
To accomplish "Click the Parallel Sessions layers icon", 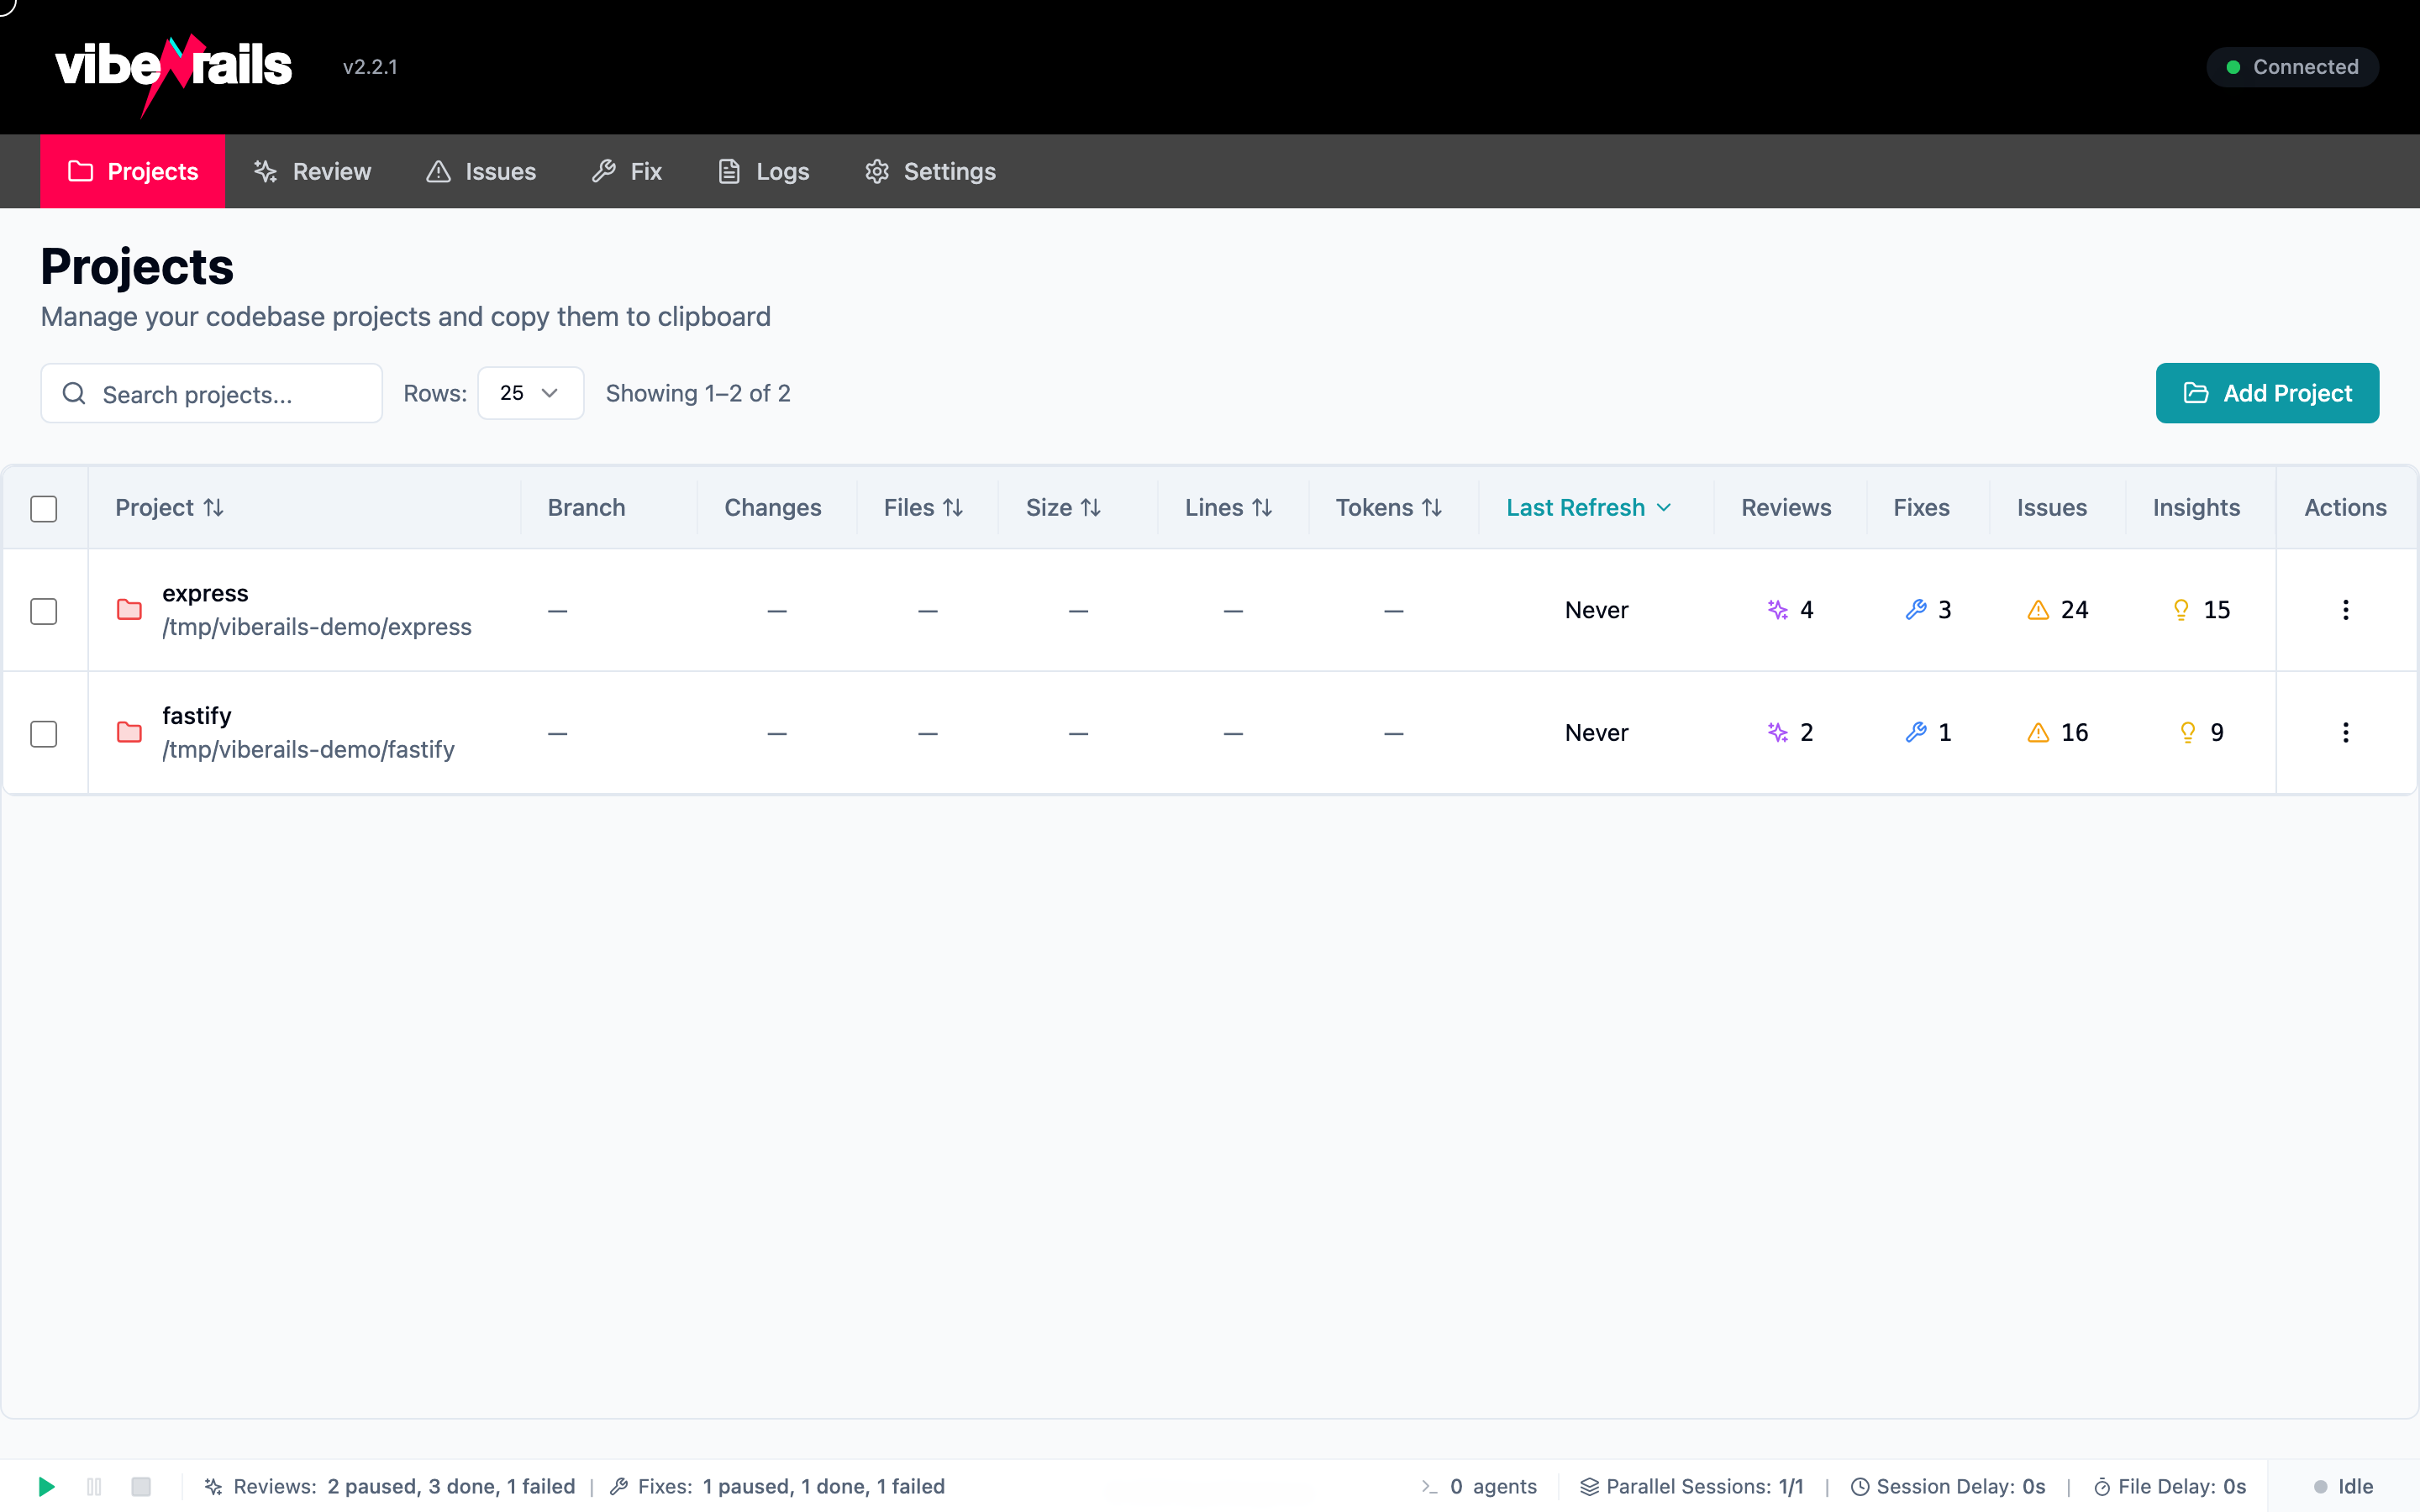I will pos(1589,1486).
